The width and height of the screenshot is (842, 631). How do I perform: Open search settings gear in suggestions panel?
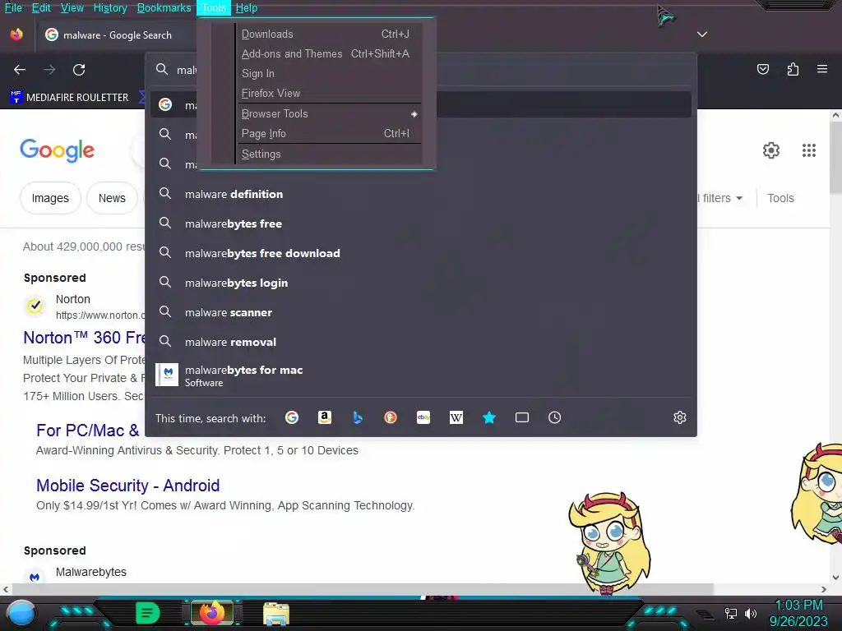[680, 417]
